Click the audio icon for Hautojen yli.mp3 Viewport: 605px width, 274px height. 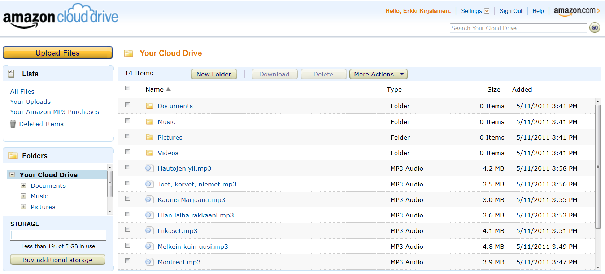click(149, 168)
